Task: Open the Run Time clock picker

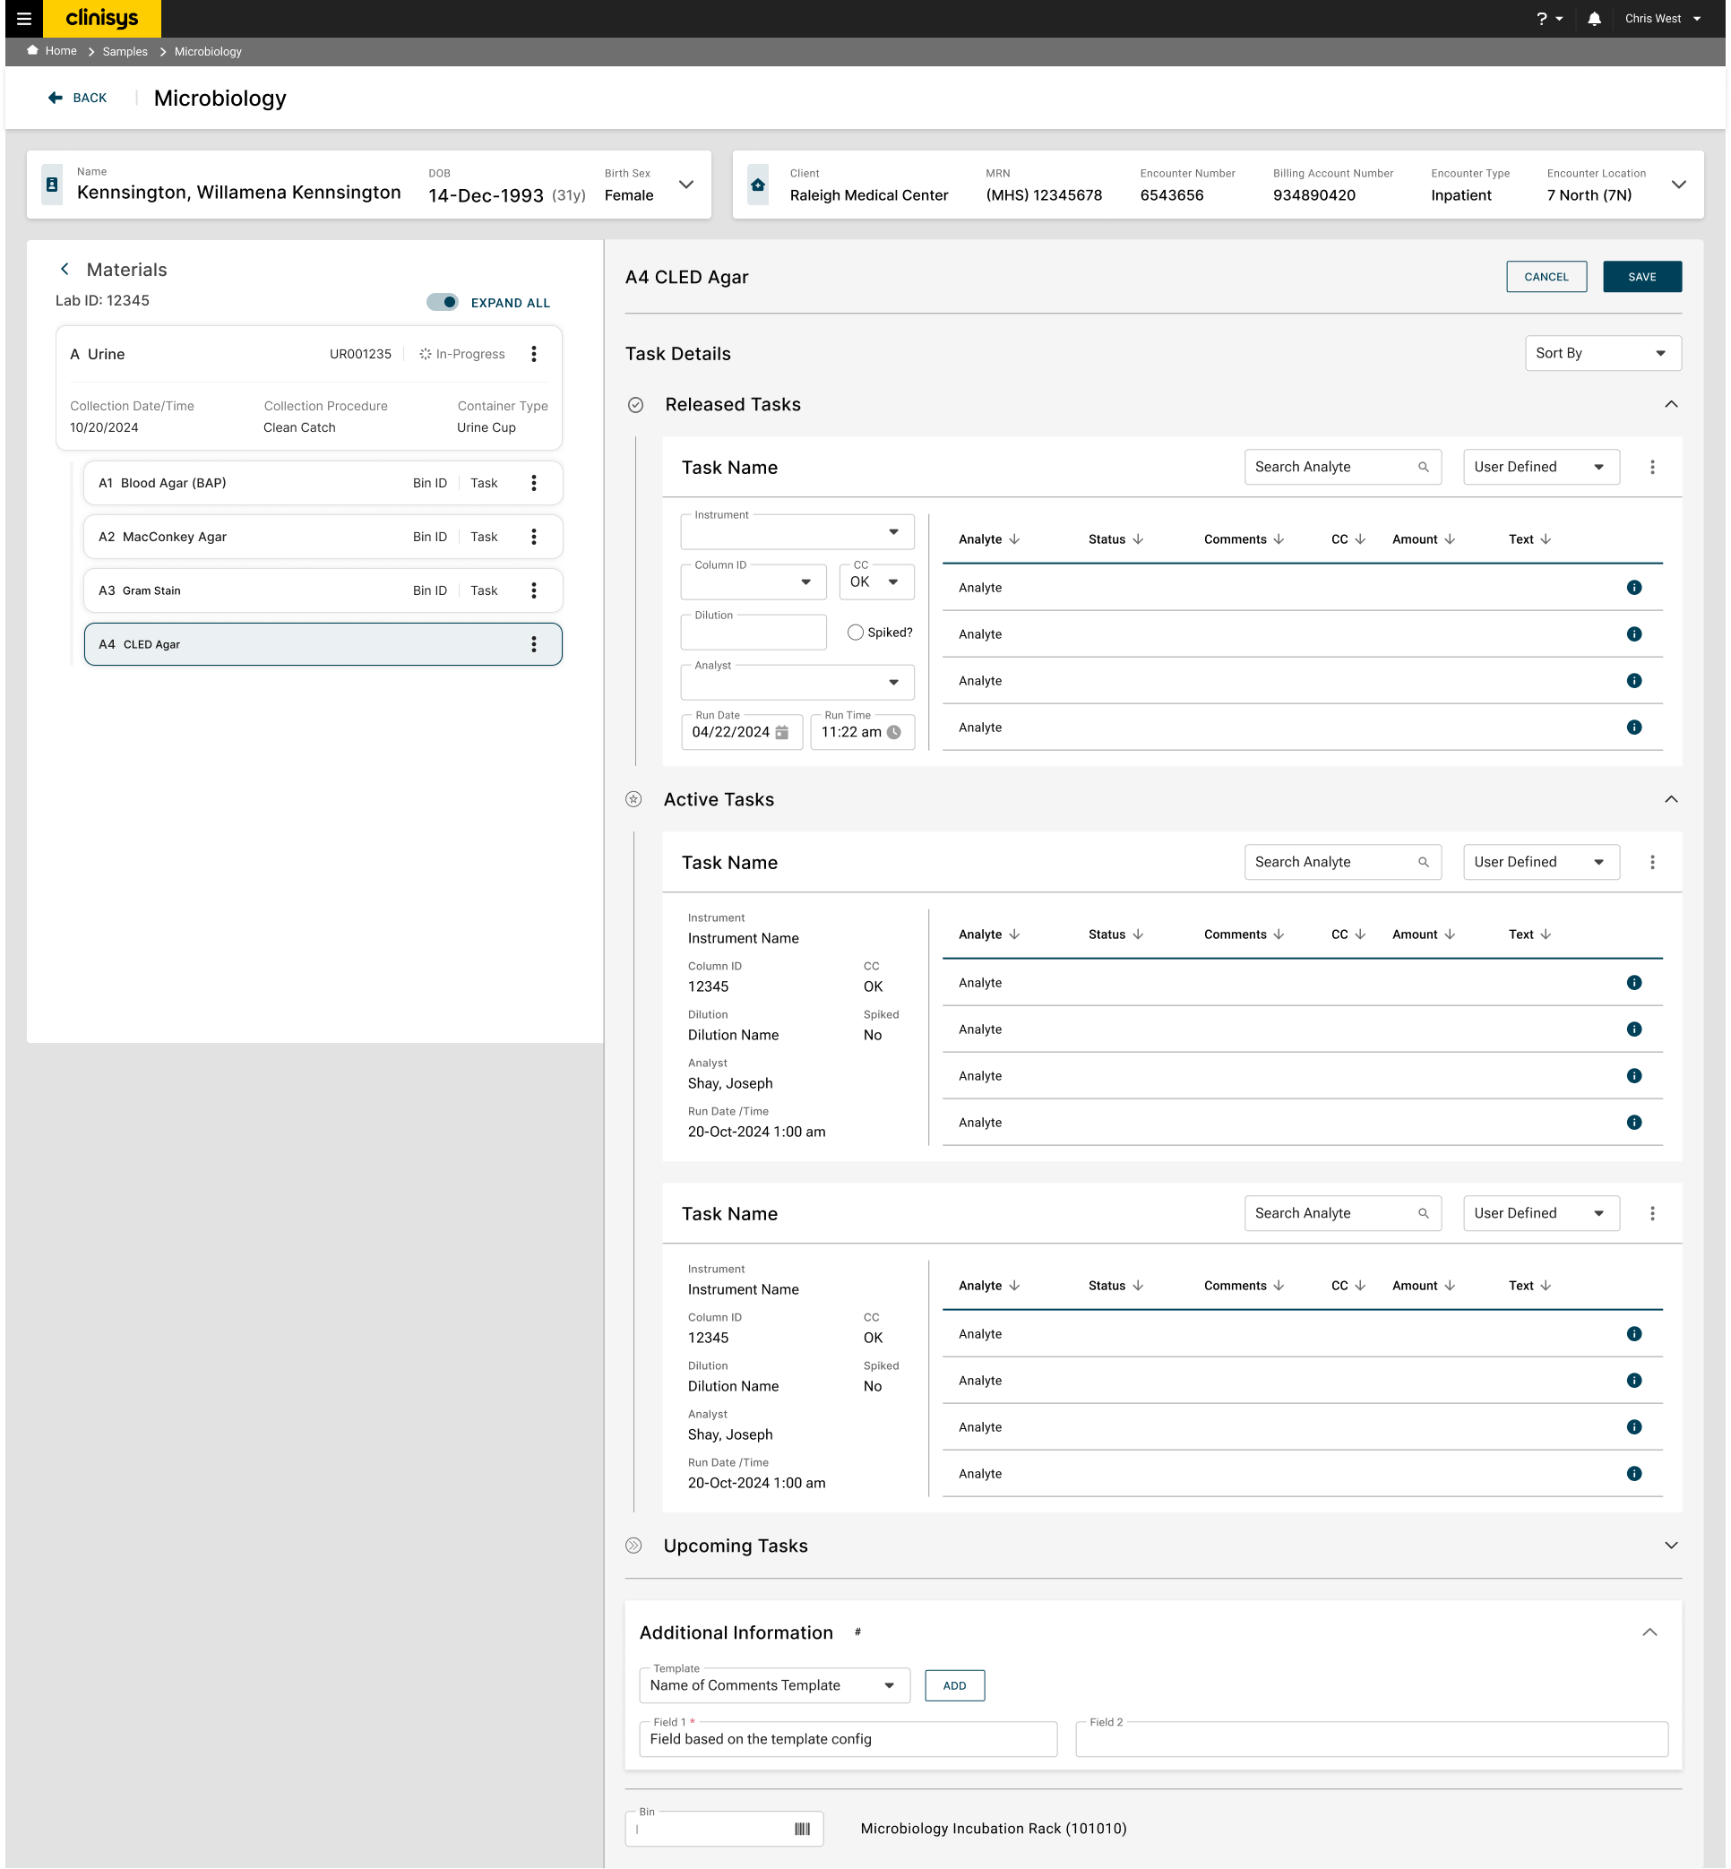Action: (x=894, y=733)
